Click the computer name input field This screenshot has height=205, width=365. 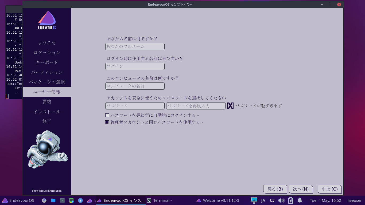[135, 86]
